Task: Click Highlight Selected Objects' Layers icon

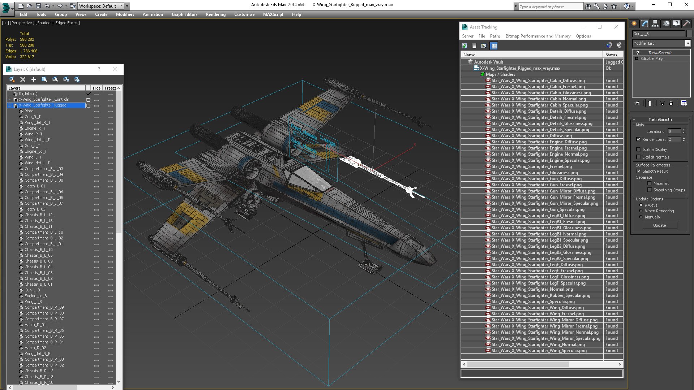Action: [x=55, y=79]
